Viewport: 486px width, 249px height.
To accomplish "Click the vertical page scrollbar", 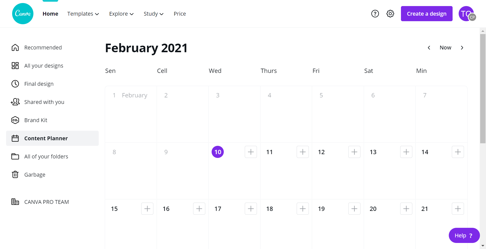I will pos(483,88).
